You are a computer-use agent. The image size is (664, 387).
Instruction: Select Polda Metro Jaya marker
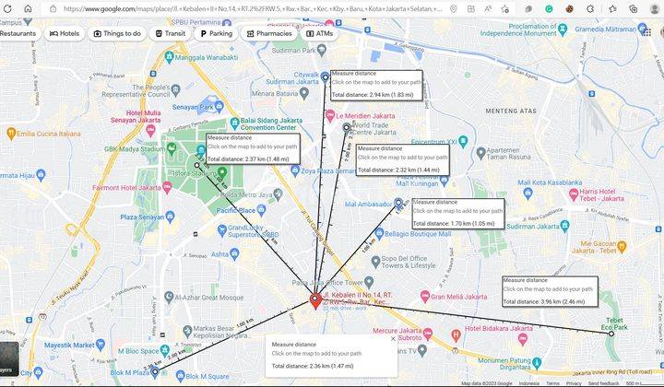click(x=278, y=194)
